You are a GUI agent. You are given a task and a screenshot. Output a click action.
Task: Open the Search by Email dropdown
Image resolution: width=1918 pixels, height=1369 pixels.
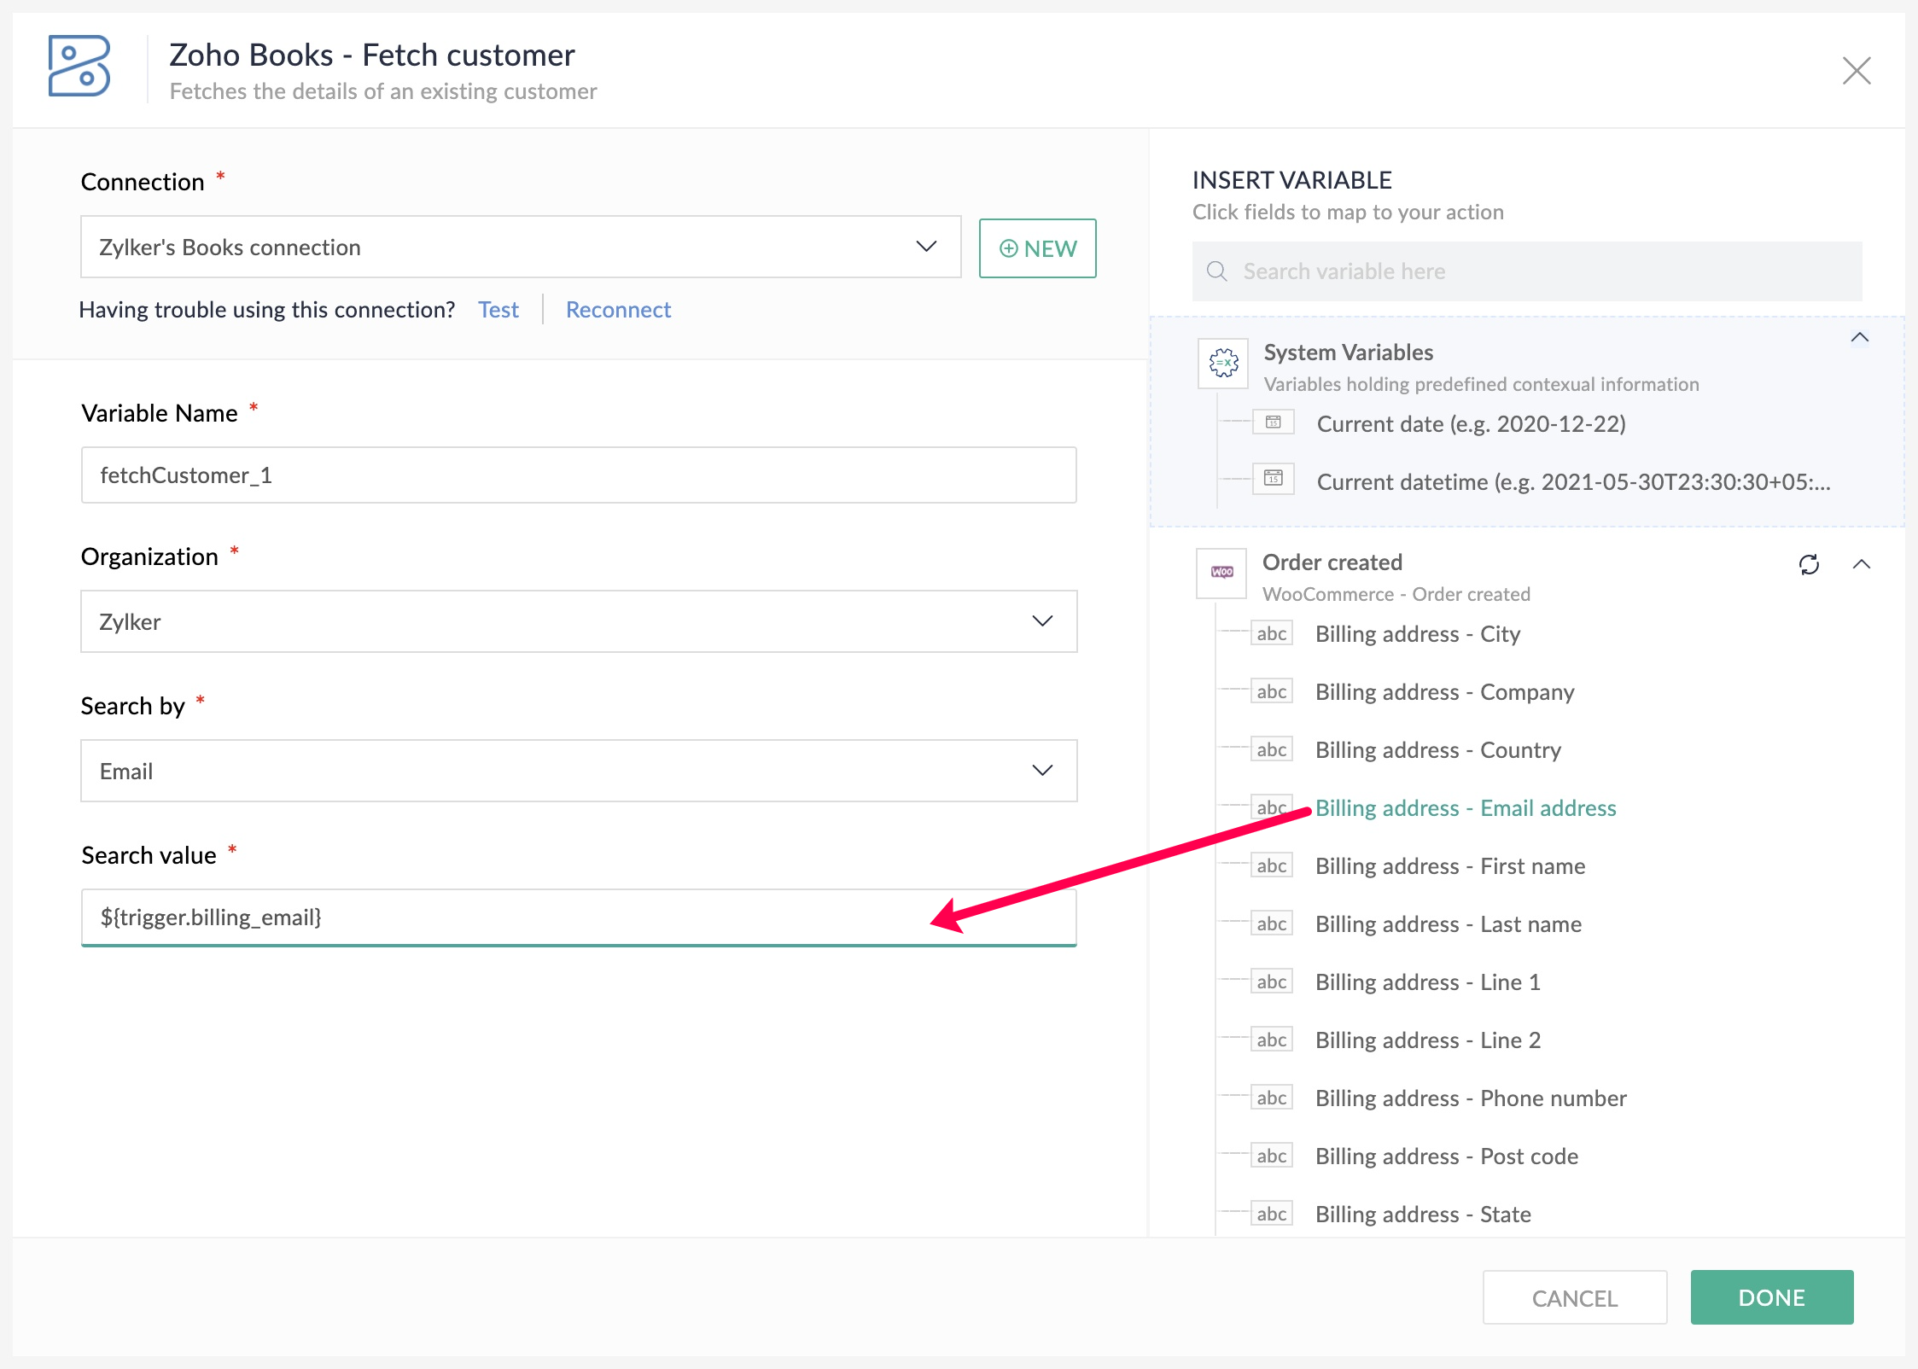click(x=579, y=771)
